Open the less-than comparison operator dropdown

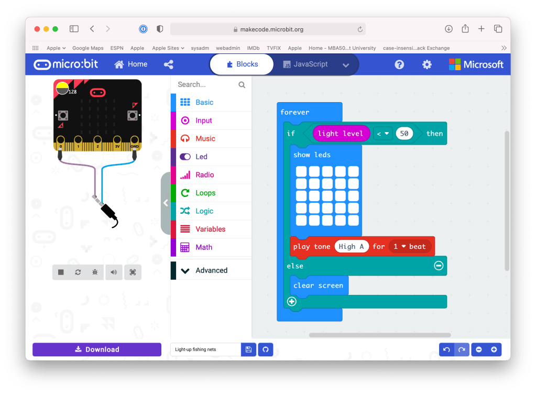[383, 134]
